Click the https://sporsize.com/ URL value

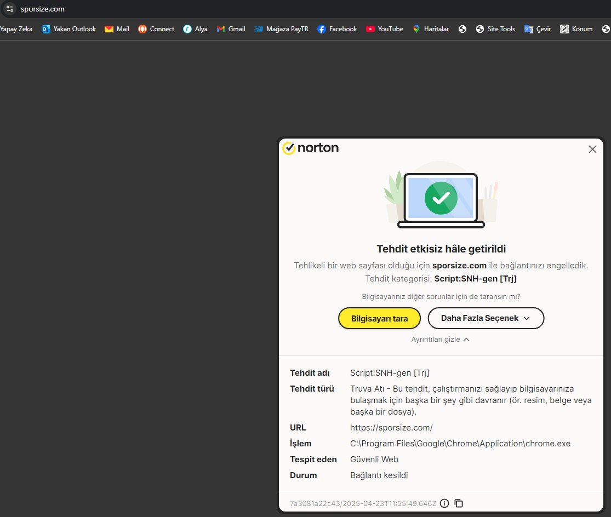(x=391, y=428)
